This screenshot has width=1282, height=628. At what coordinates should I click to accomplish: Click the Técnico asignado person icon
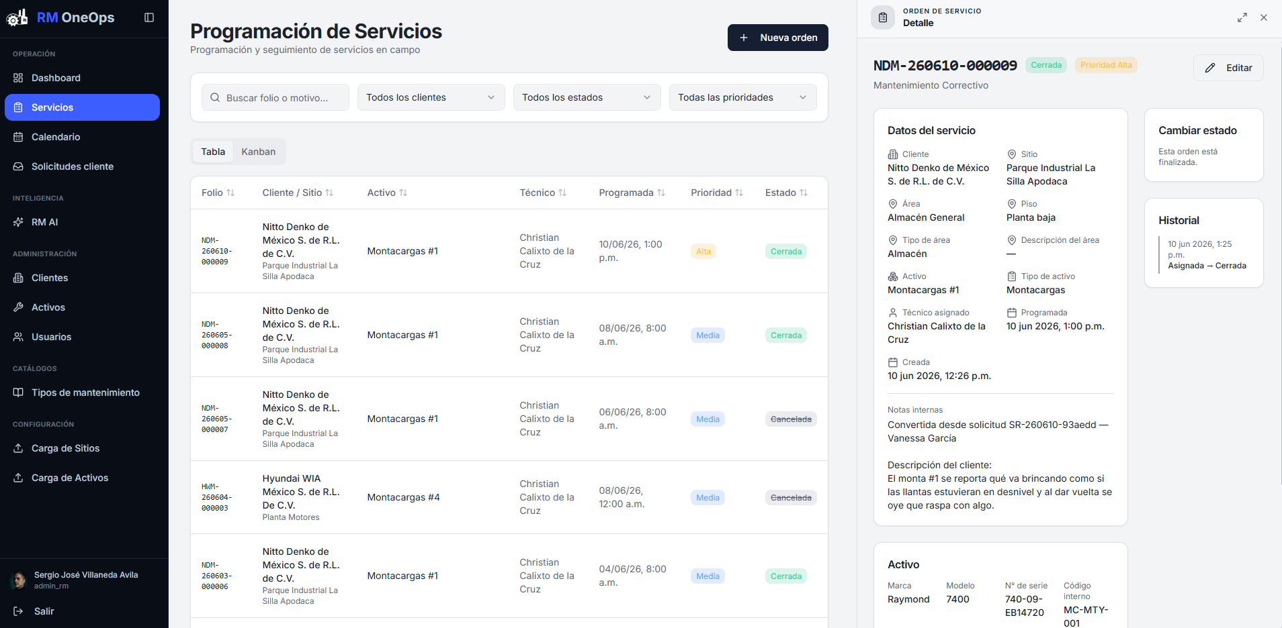tap(893, 313)
